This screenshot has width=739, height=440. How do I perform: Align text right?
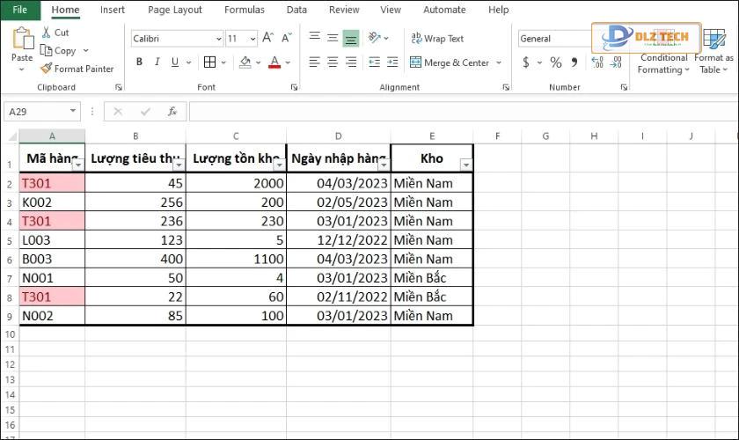(351, 62)
